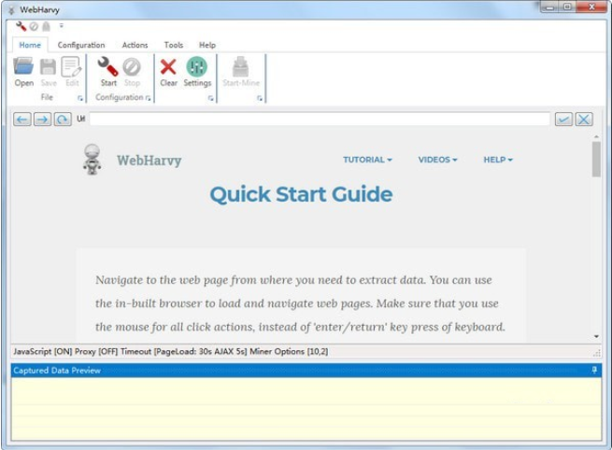612x450 pixels.
Task: Expand the TUTORIAL dropdown menu
Action: pyautogui.click(x=367, y=160)
